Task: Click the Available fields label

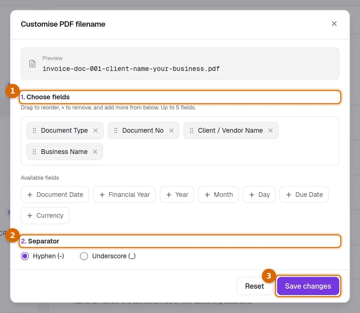Action: point(40,178)
